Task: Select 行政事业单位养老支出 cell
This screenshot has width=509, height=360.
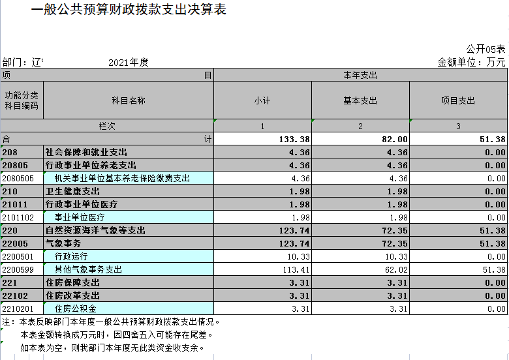Action: 129,165
